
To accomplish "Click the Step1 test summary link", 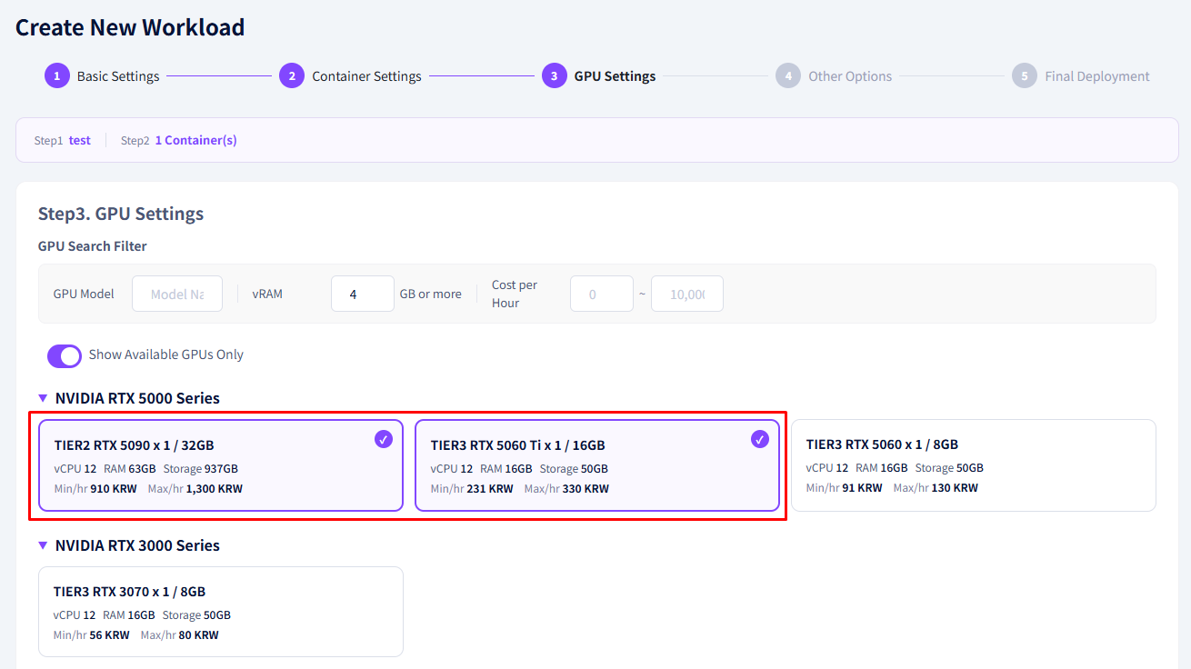I will pos(80,140).
